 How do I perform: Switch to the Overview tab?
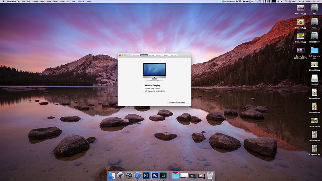136,55
